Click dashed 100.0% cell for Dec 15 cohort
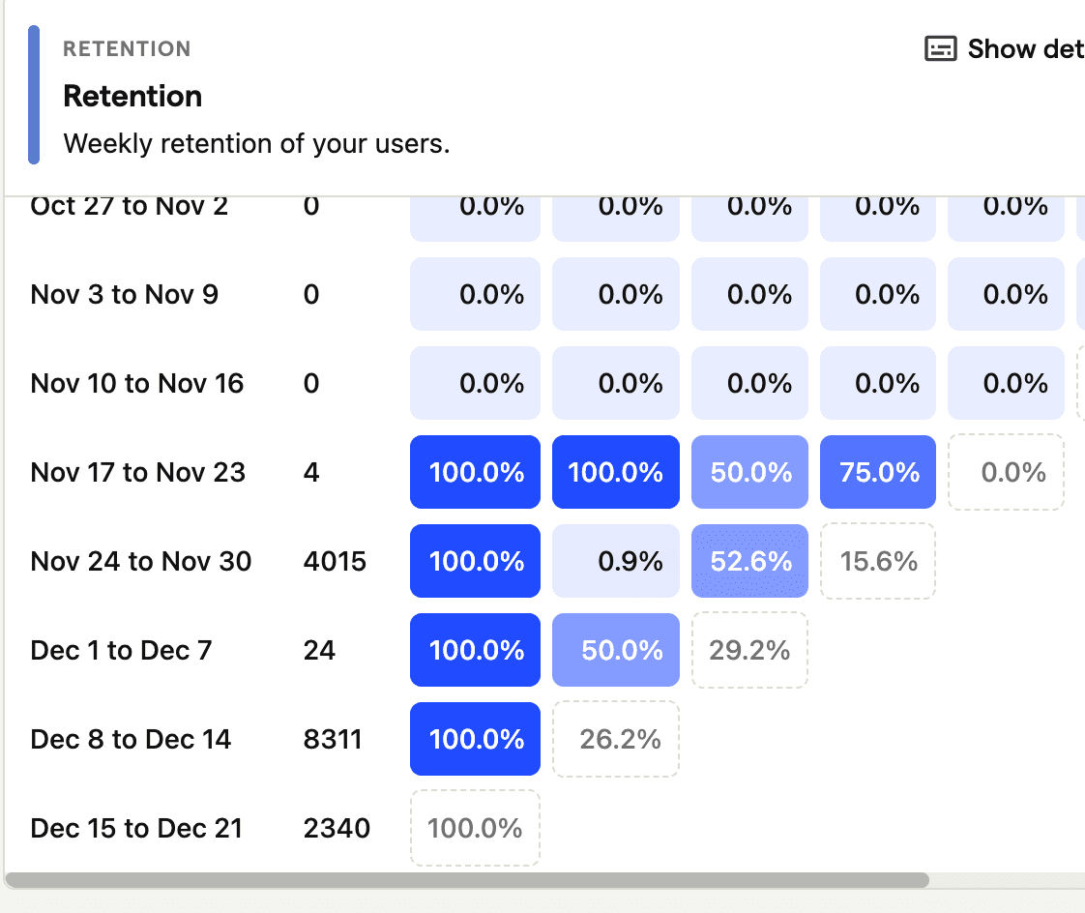This screenshot has height=913, width=1085. pyautogui.click(x=475, y=828)
